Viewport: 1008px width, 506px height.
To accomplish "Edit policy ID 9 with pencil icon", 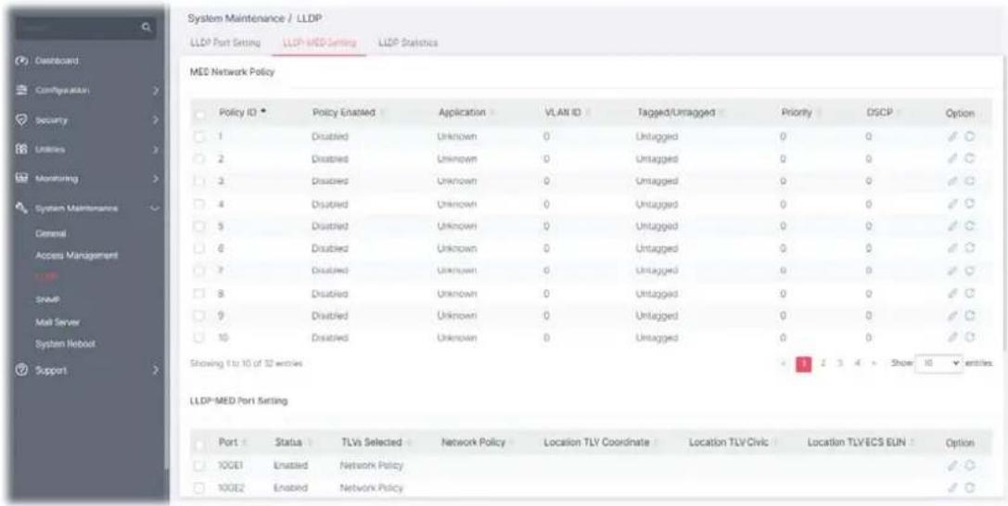I will pos(954,316).
